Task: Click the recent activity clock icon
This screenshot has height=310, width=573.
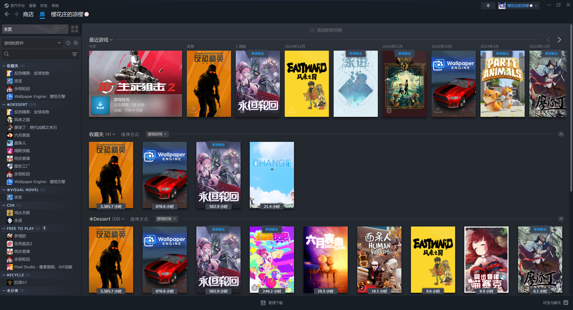Action: (68, 43)
